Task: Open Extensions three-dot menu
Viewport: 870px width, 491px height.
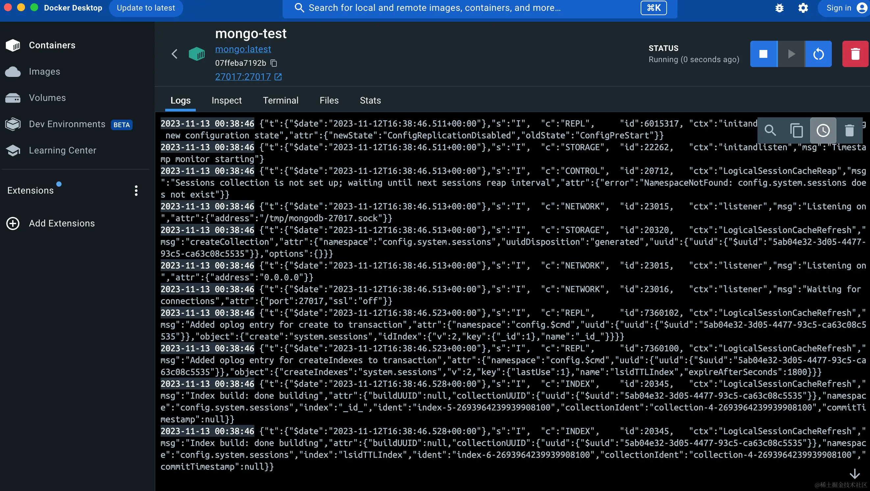Action: click(x=136, y=191)
